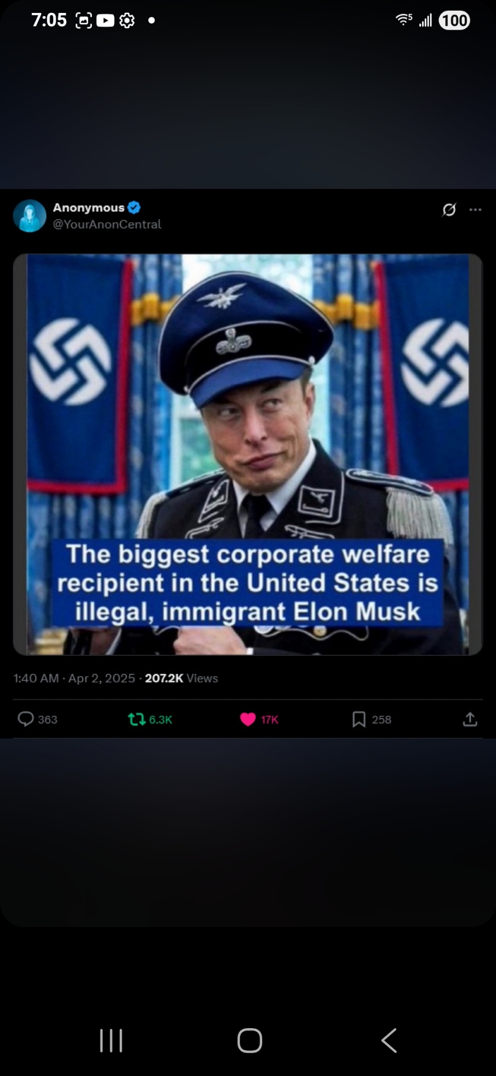Screen dimensions: 496x1076
Task: Tap the 207.2K Views count
Action: pyautogui.click(x=181, y=678)
